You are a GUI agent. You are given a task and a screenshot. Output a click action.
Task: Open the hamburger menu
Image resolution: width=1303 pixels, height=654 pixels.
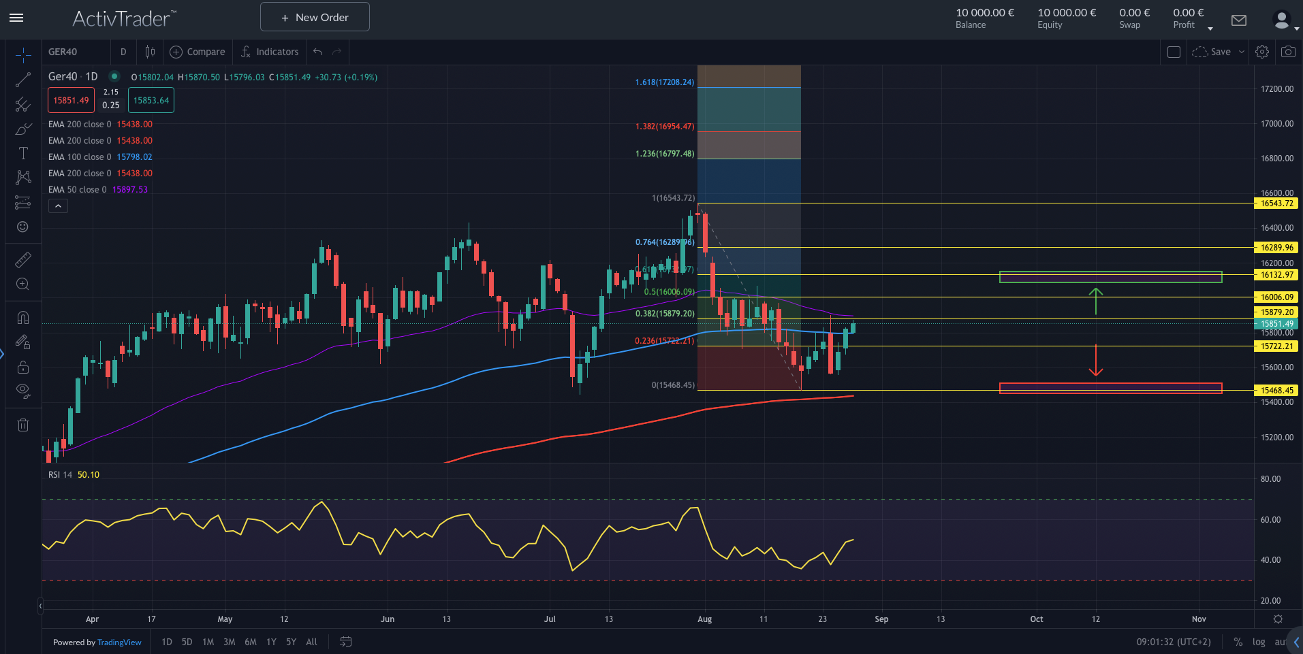pyautogui.click(x=16, y=18)
